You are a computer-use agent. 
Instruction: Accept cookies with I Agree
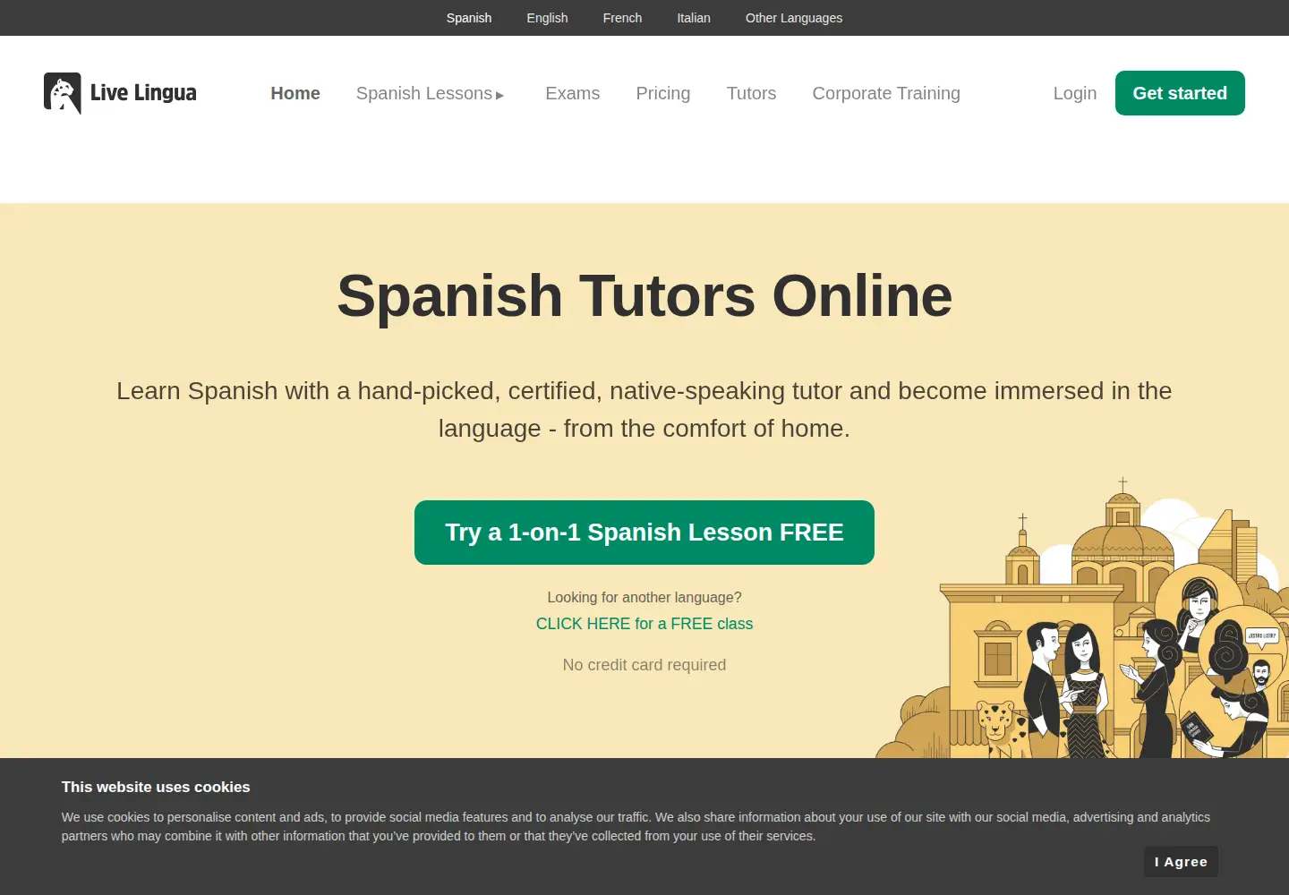coord(1181,862)
